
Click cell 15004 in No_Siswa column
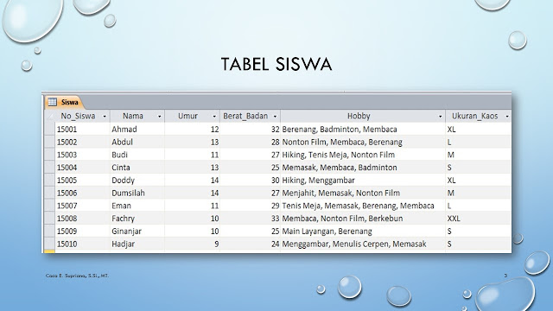coord(83,168)
